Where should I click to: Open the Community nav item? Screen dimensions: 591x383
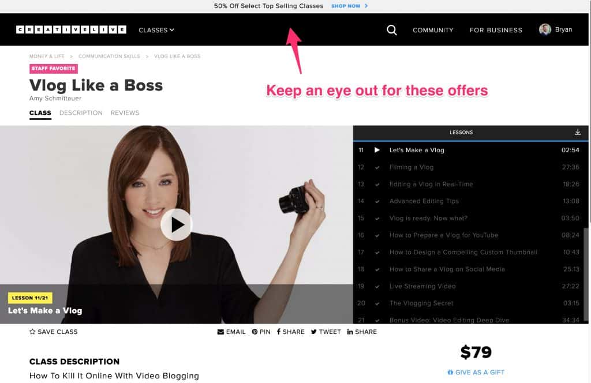click(433, 30)
